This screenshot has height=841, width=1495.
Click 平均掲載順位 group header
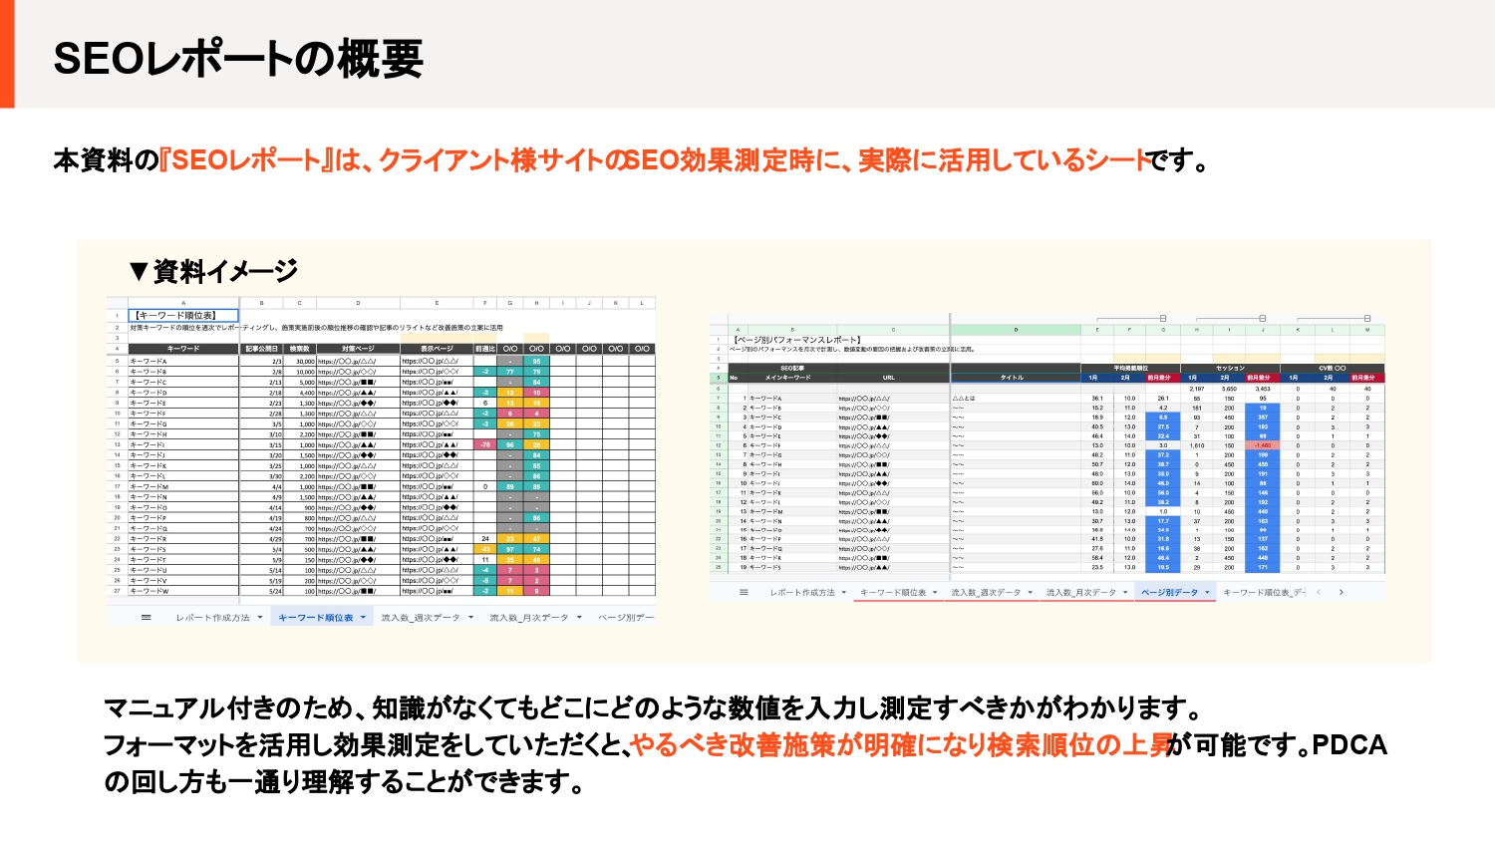coord(1130,369)
